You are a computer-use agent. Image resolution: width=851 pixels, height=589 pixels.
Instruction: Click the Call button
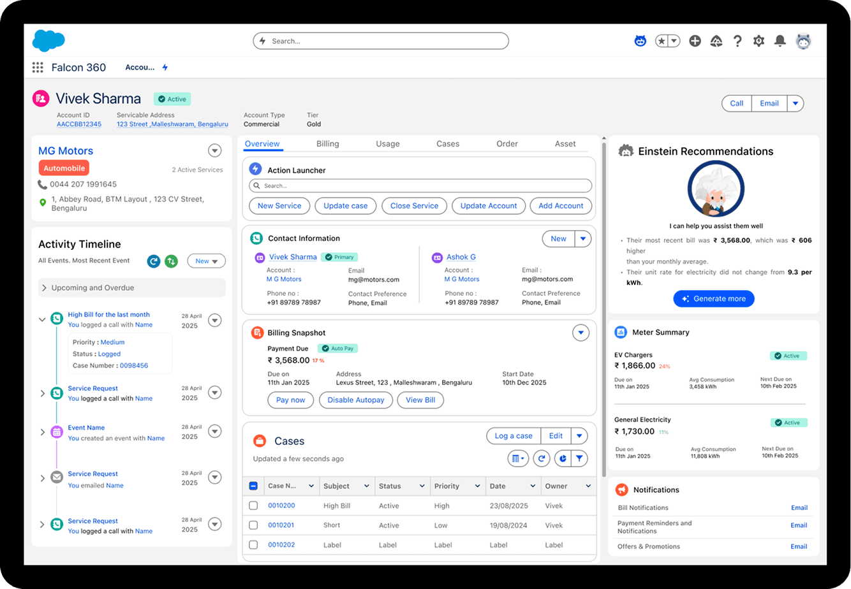pos(737,103)
